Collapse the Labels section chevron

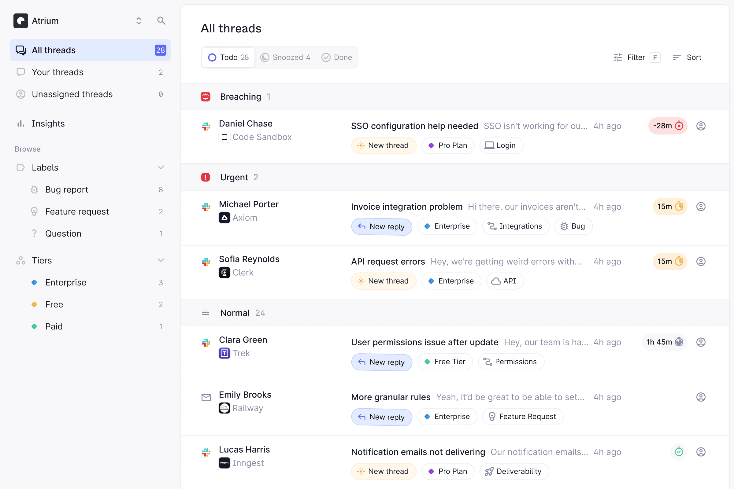pyautogui.click(x=161, y=167)
